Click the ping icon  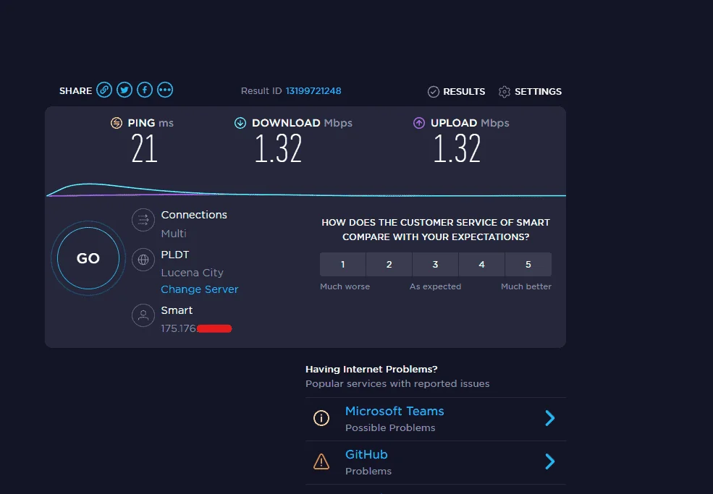tap(117, 123)
